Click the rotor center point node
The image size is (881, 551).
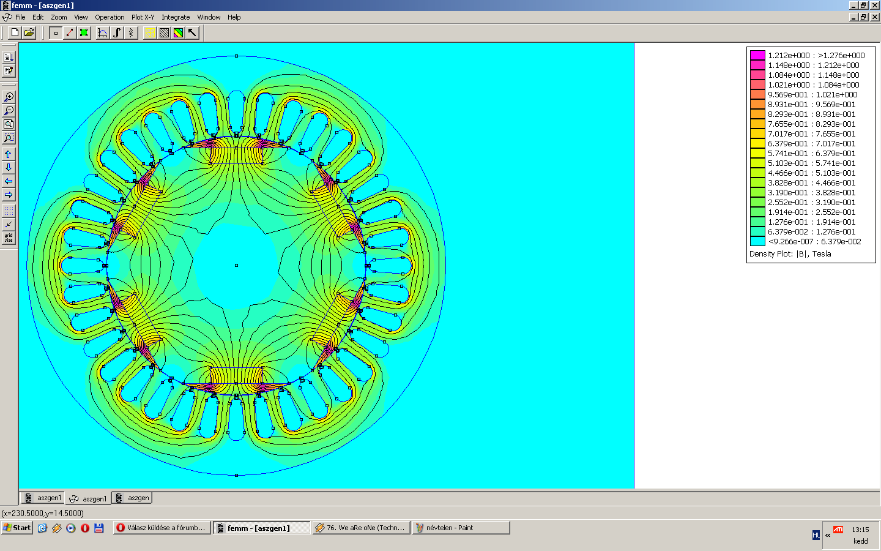[236, 265]
